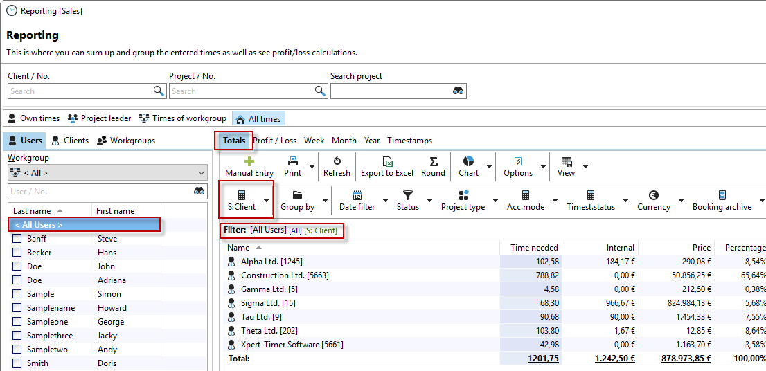Open the dropdown arrow beside Options

click(544, 167)
